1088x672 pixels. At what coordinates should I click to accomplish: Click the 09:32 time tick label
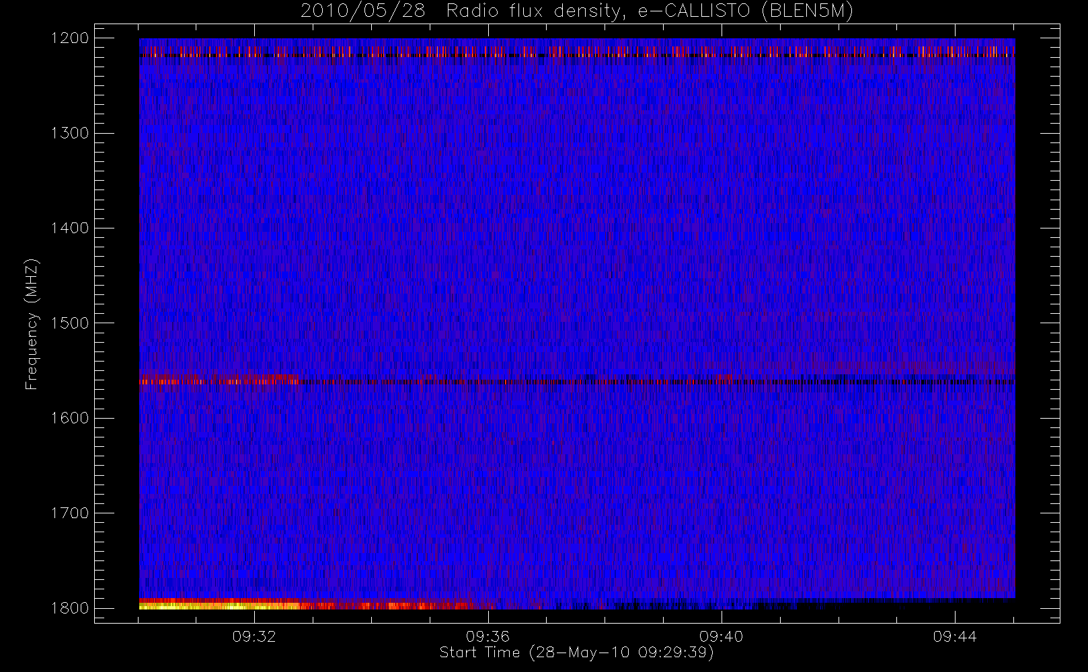tap(254, 636)
